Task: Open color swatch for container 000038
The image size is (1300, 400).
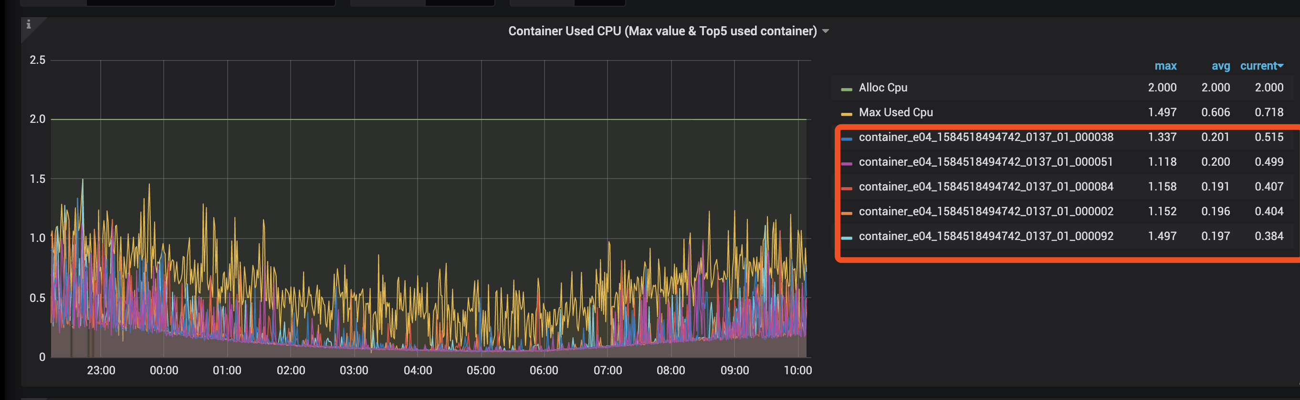Action: 846,139
